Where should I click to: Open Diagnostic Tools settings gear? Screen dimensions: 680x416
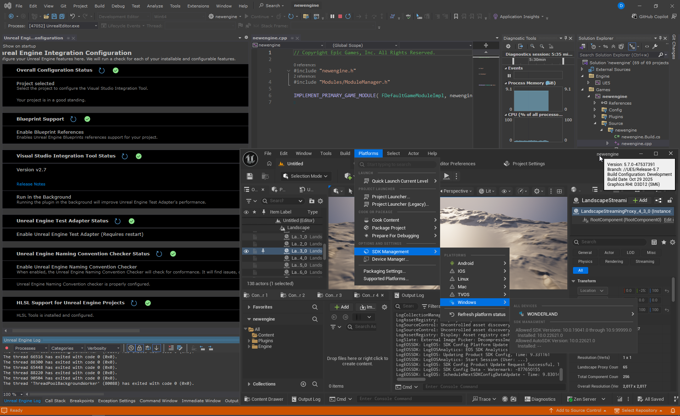click(508, 46)
